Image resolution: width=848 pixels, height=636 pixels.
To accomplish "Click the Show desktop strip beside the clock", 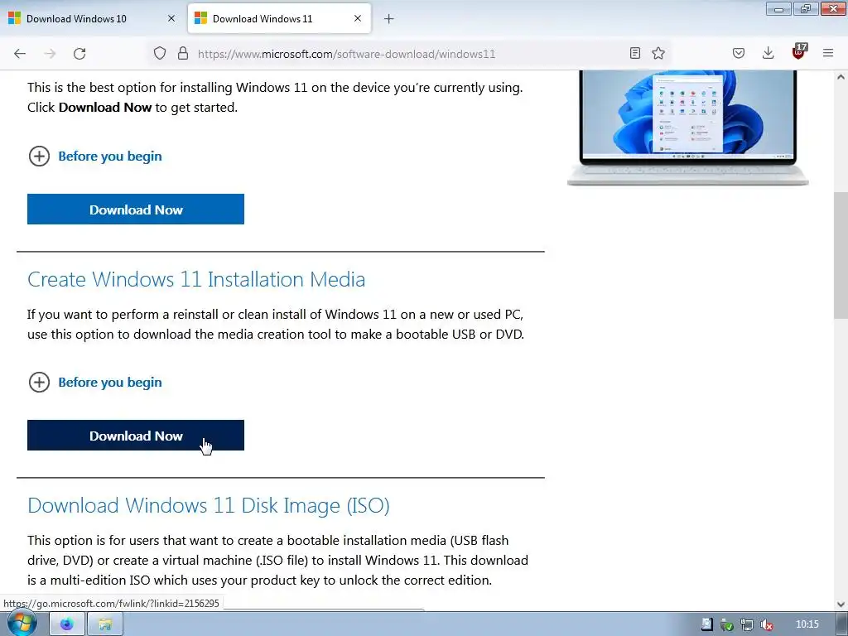I will [841, 624].
